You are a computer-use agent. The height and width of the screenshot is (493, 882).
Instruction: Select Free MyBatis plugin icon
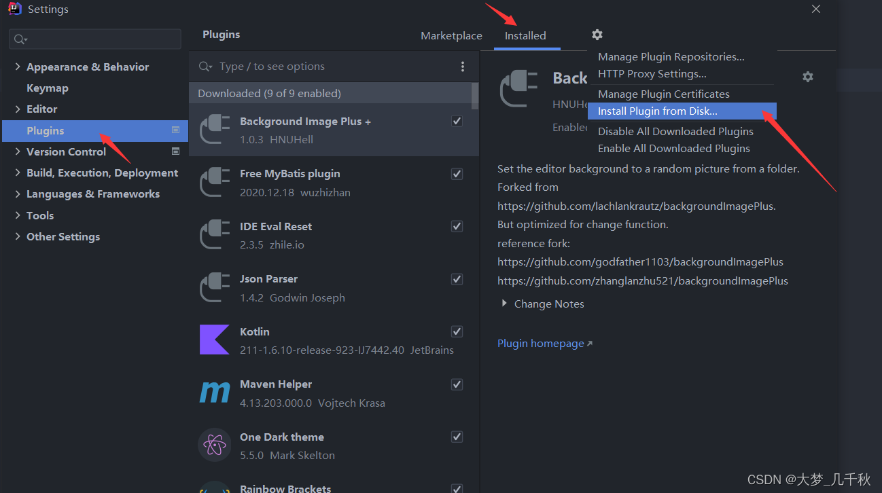point(214,183)
